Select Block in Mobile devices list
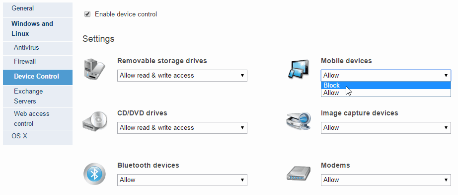Screen dimensions: 458x195 [386, 86]
